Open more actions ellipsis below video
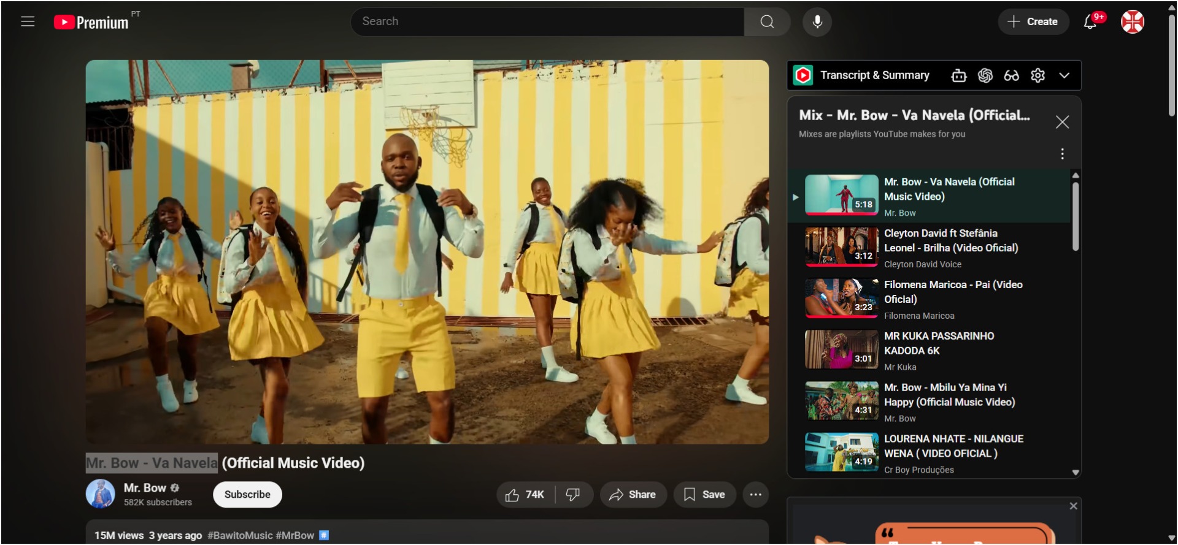This screenshot has height=545, width=1178. [x=755, y=495]
